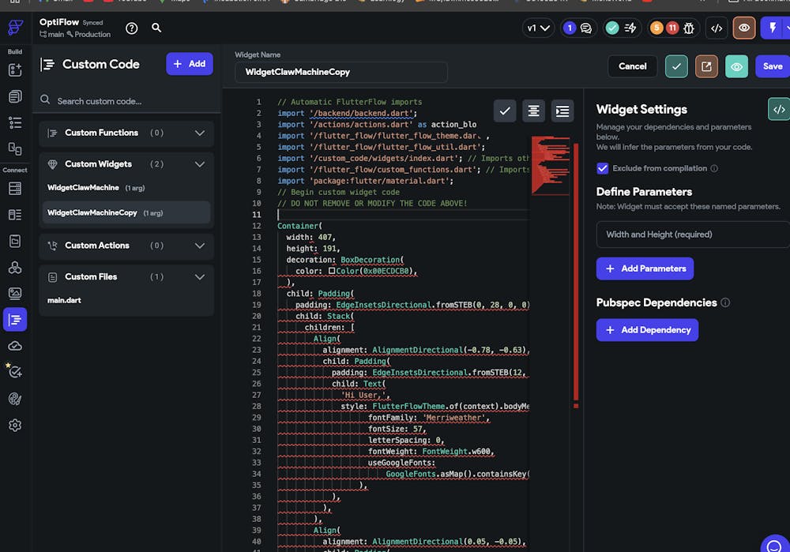Open the Widget Tree sidebar icon
Image resolution: width=790 pixels, height=552 pixels.
click(15, 122)
